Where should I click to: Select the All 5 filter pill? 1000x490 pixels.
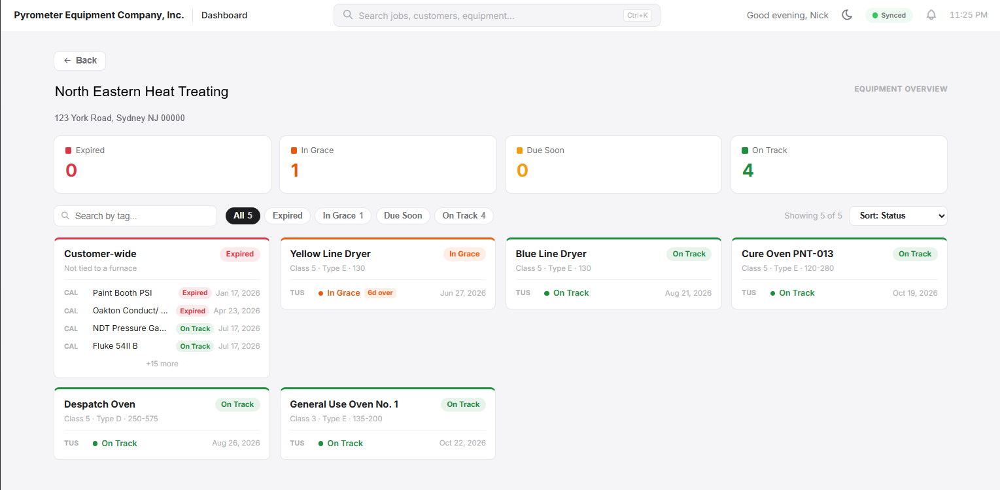pos(243,216)
